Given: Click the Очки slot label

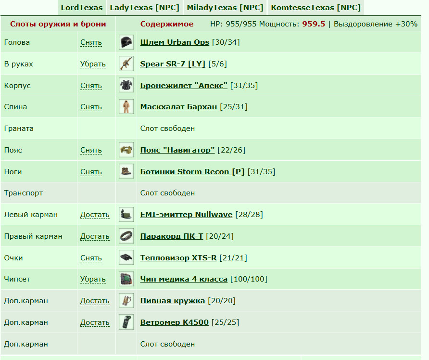Looking at the screenshot, I should click(13, 258).
